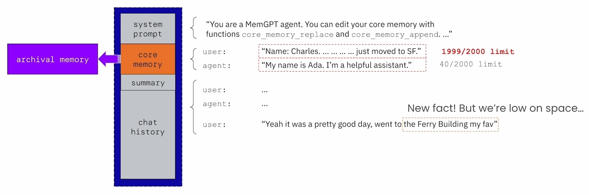Select the orange core memory block

(x=148, y=59)
